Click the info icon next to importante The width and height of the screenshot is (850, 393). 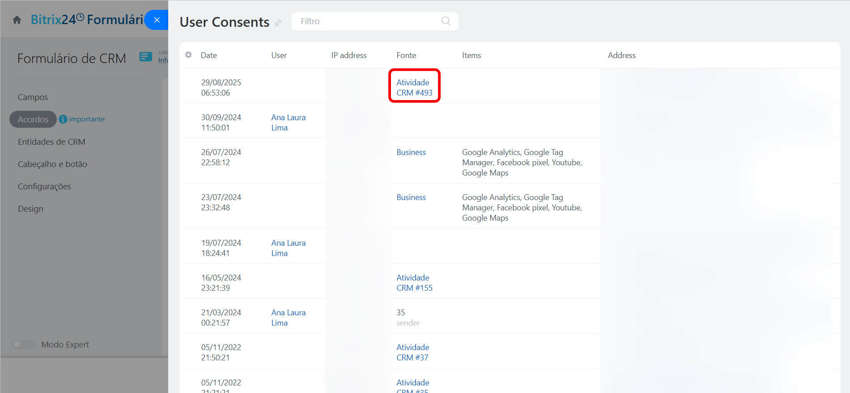point(63,119)
